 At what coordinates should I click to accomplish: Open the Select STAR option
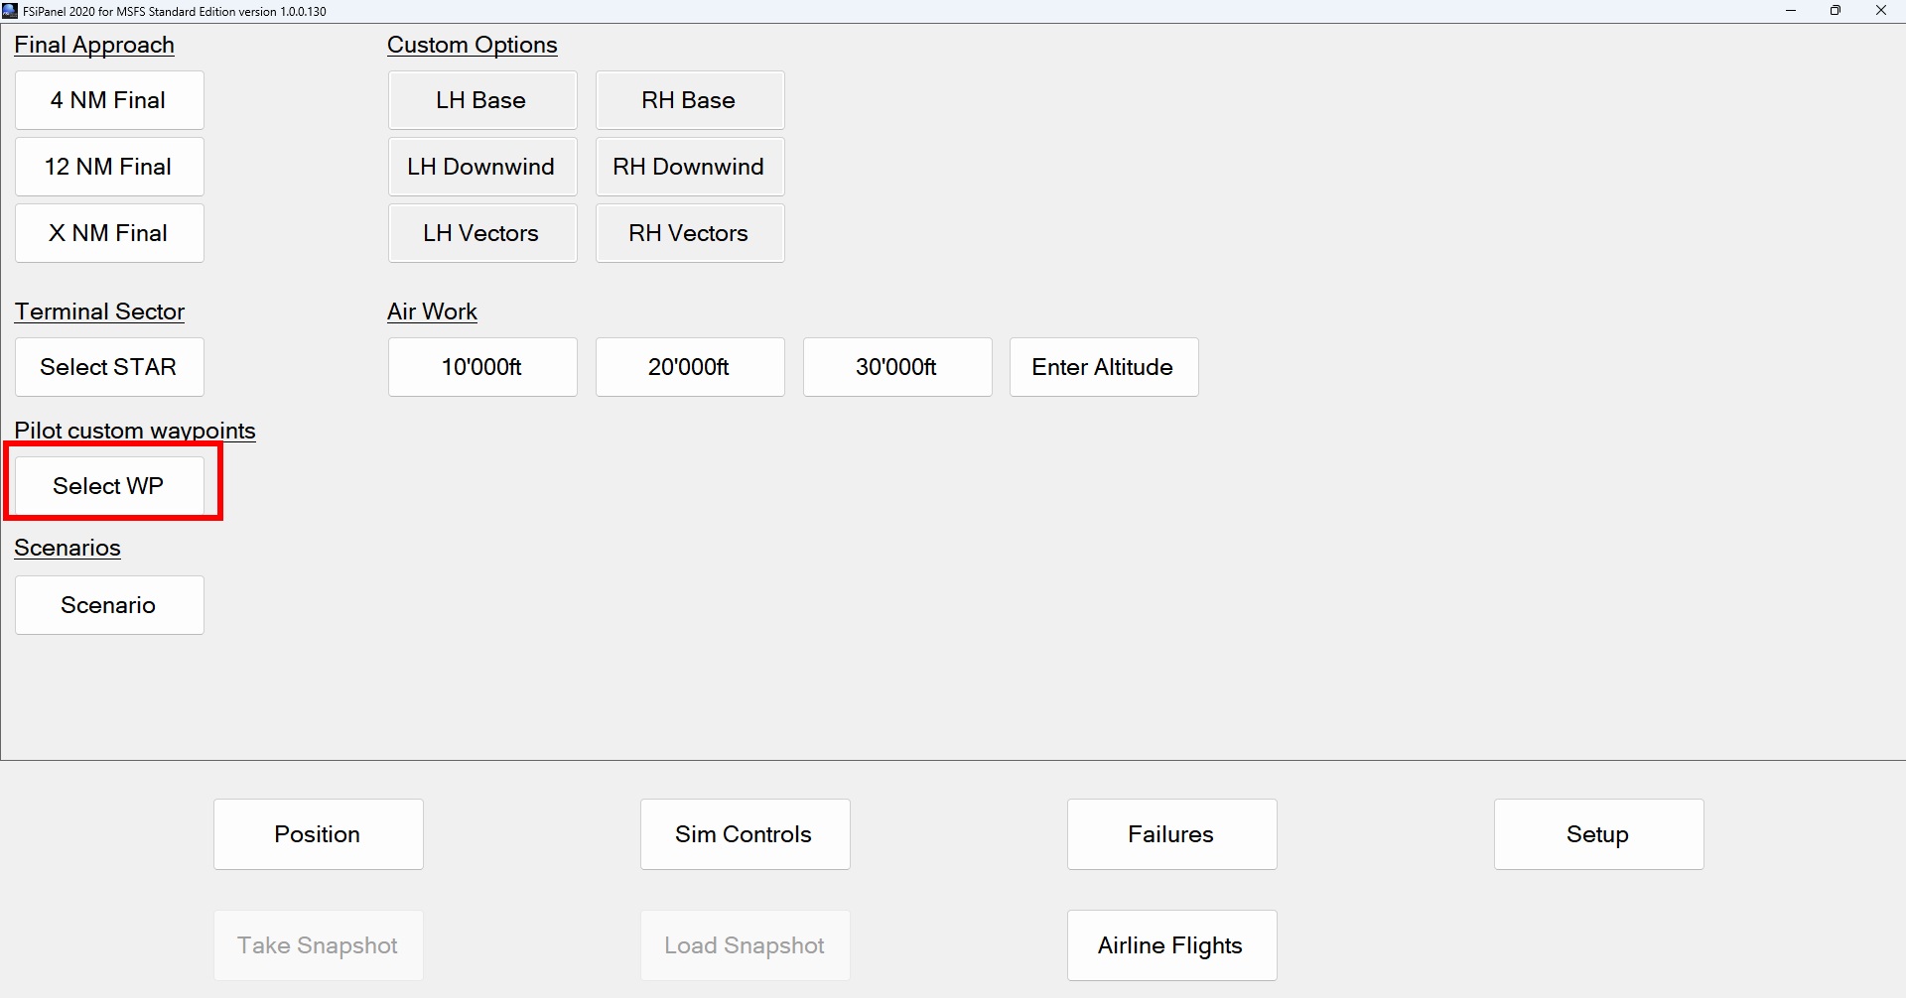click(x=109, y=367)
